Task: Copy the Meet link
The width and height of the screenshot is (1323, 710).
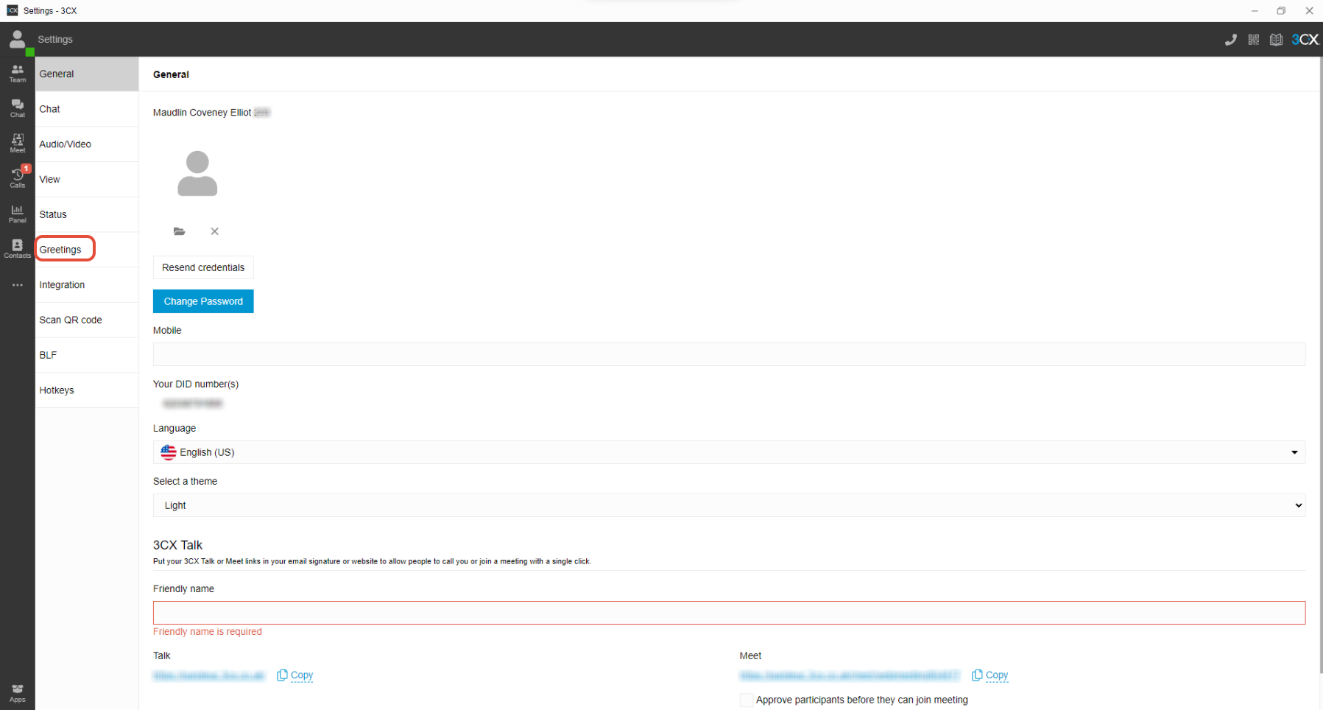Action: 997,675
